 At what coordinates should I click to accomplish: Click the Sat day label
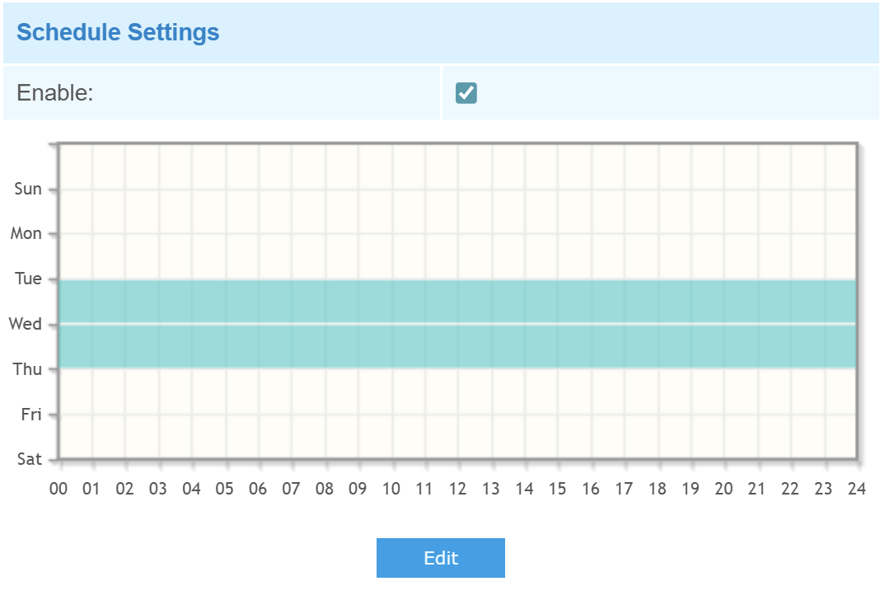pos(30,459)
